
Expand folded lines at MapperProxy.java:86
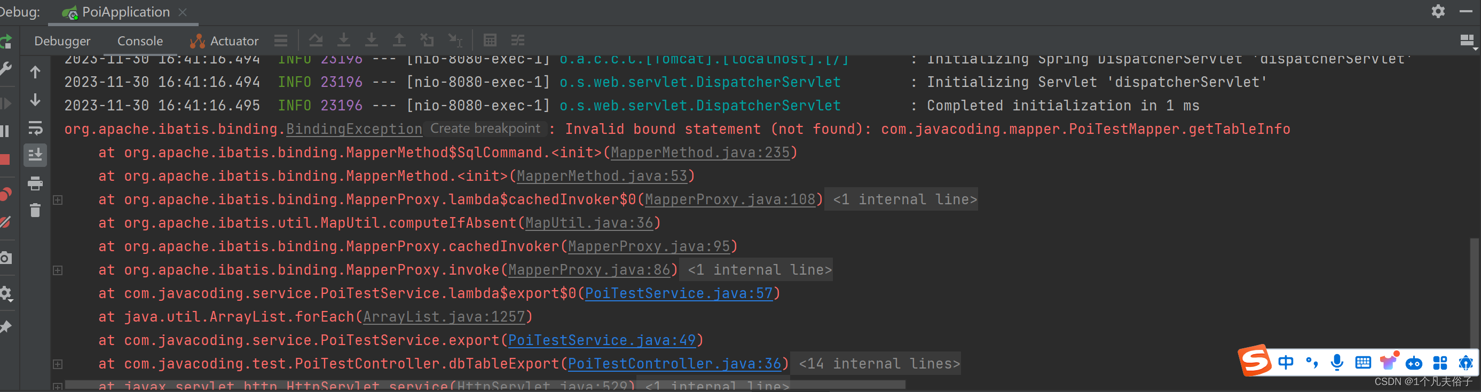pyautogui.click(x=58, y=270)
